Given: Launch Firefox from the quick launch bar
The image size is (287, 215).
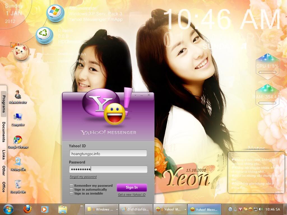Looking at the screenshot, I should tap(27, 209).
